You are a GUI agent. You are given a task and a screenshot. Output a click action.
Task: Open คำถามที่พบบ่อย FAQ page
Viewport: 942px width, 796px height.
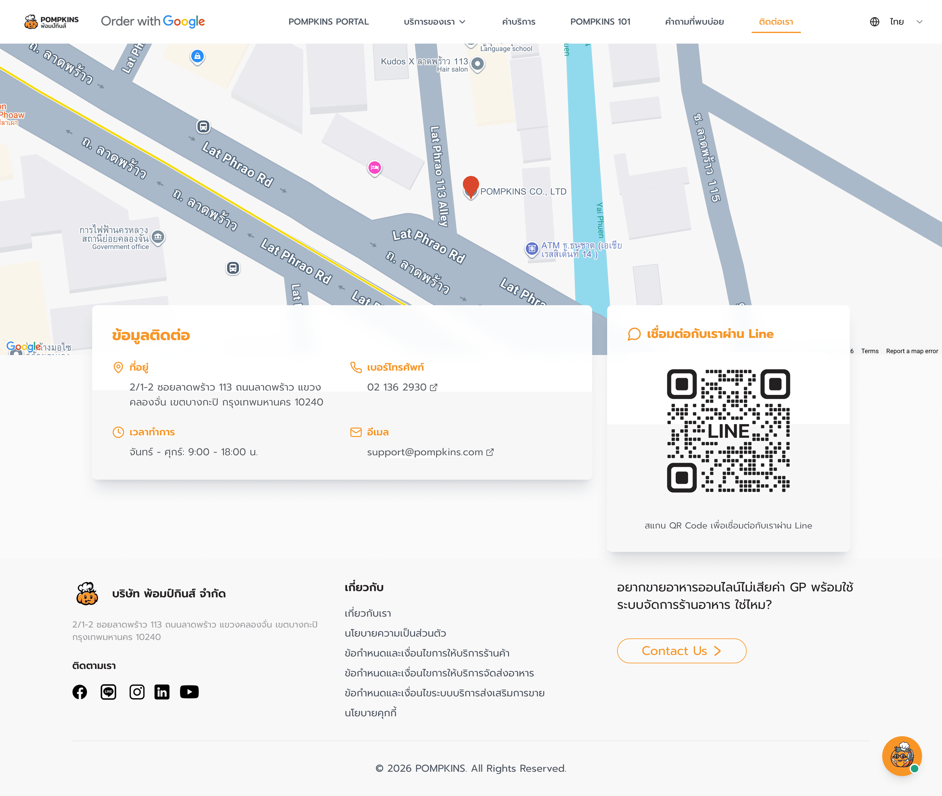pos(694,22)
